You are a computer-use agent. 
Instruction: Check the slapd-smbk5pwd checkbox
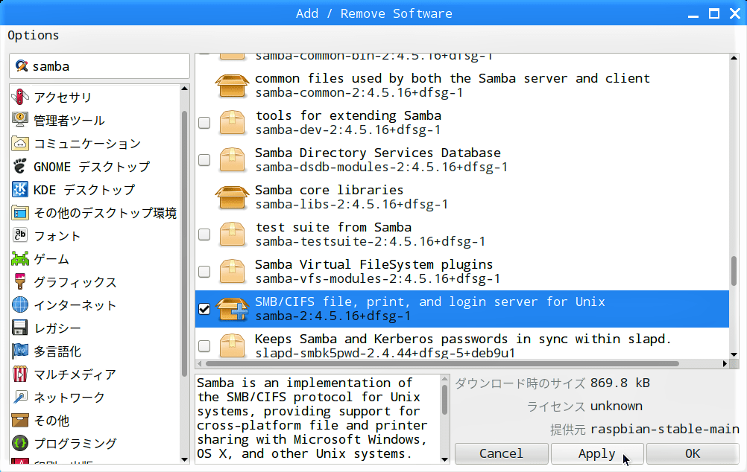pos(204,346)
